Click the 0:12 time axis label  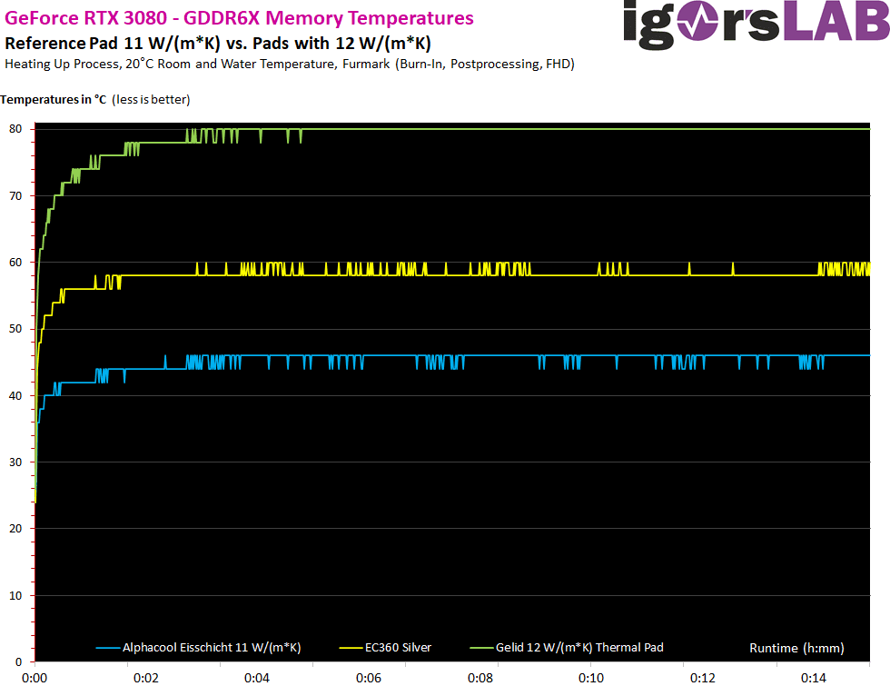coord(703,678)
